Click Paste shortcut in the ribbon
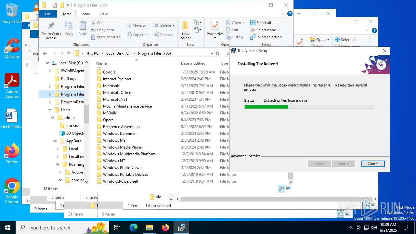Image resolution: width=416 pixels, height=234 pixels. coord(106,37)
